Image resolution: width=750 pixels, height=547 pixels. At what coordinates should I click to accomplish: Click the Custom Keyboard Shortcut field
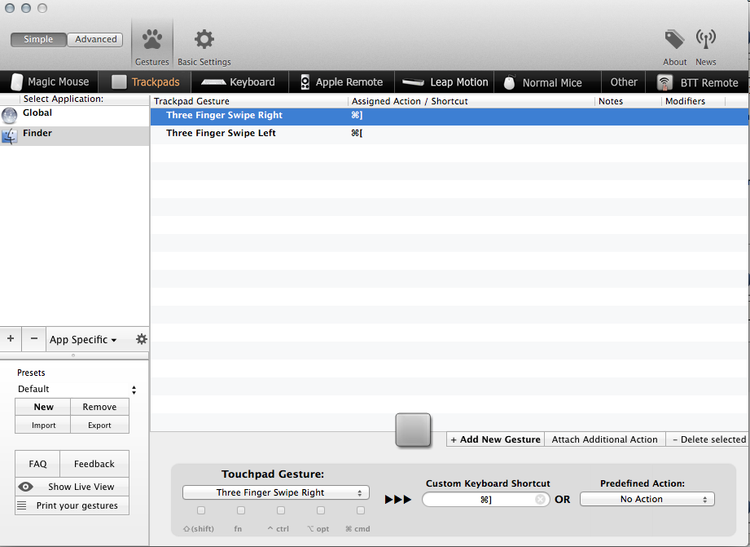(x=485, y=500)
